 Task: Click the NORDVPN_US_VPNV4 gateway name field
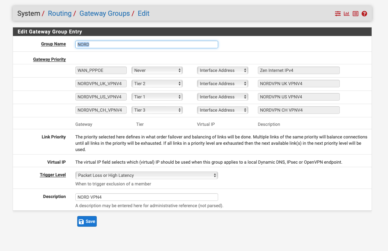point(101,97)
